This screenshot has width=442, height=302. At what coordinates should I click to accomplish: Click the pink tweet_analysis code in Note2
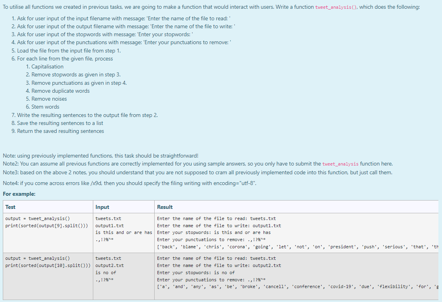[x=340, y=164]
